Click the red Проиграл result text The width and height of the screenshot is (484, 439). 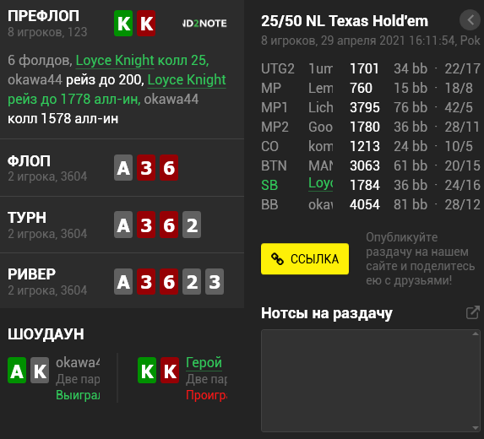click(206, 395)
